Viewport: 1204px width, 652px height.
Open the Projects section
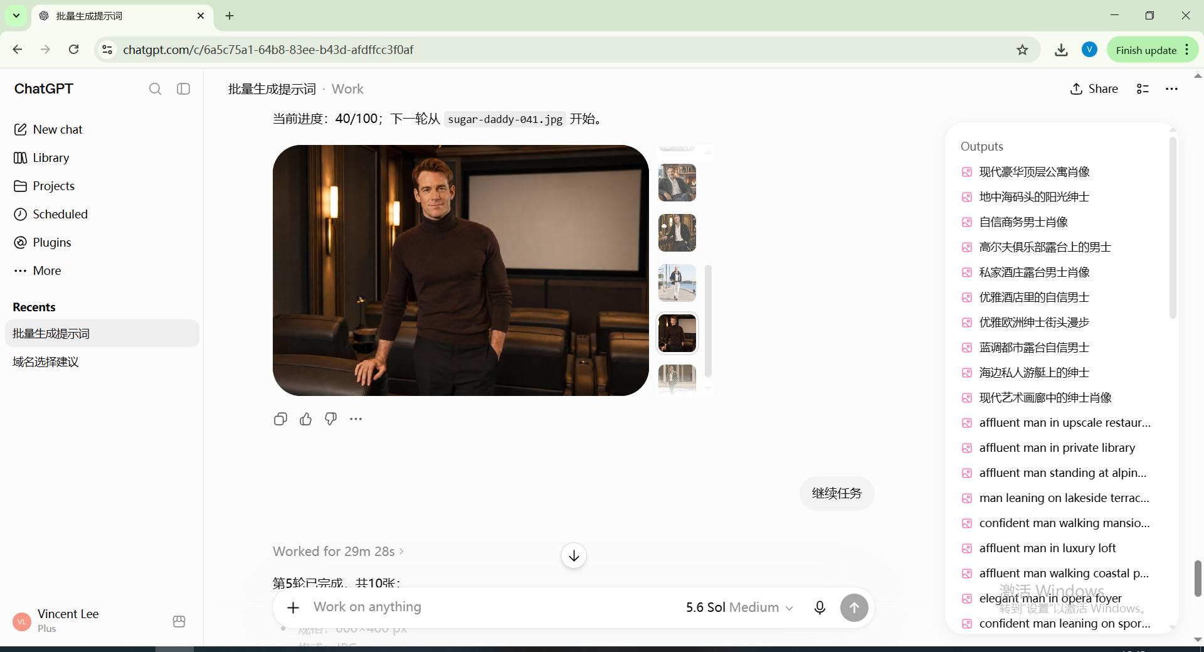(102, 186)
